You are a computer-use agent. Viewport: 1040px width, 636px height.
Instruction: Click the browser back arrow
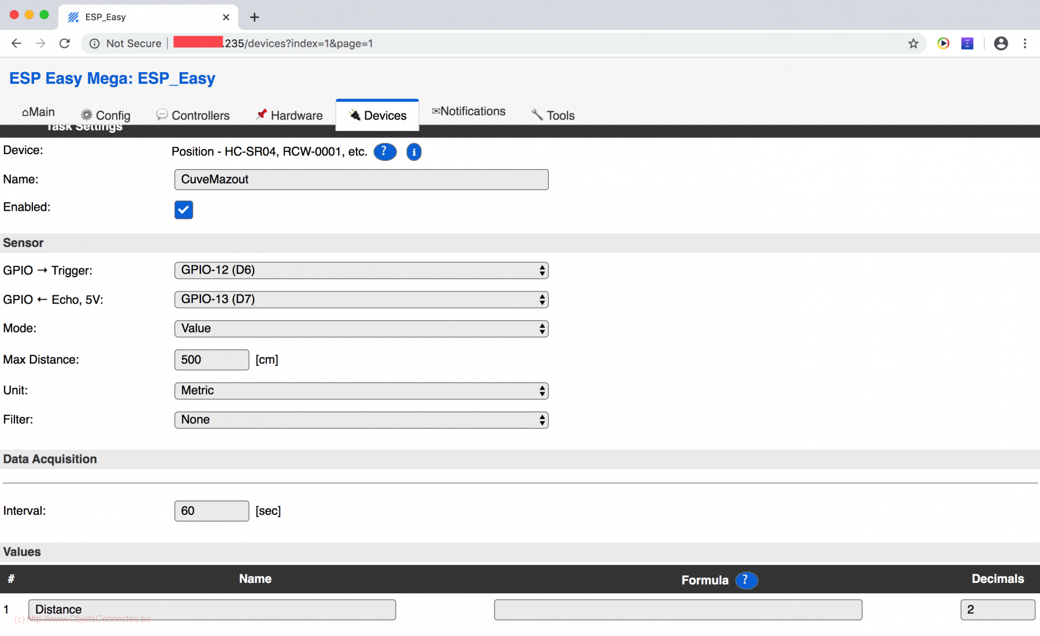[x=16, y=43]
